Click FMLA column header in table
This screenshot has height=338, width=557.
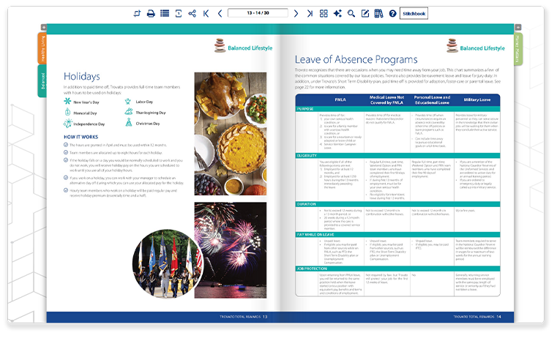click(x=340, y=99)
